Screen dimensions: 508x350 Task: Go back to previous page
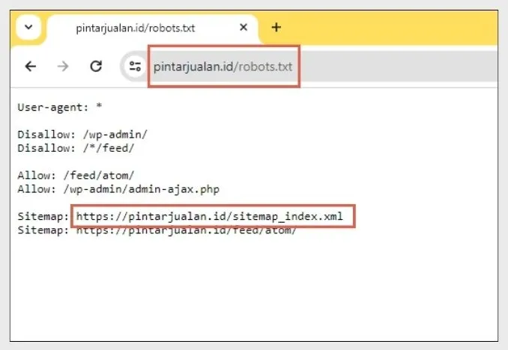[x=31, y=67]
